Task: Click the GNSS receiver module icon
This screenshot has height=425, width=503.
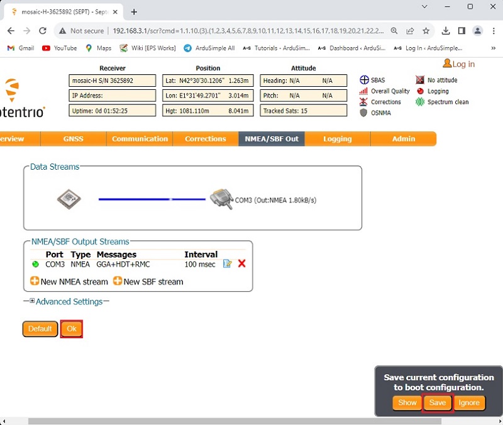Action: tap(69, 199)
